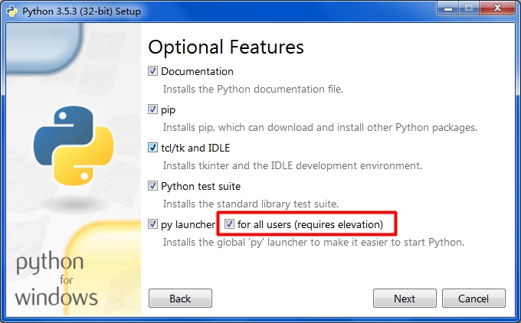
Task: Click the global 'py' launcher description
Action: click(x=313, y=242)
